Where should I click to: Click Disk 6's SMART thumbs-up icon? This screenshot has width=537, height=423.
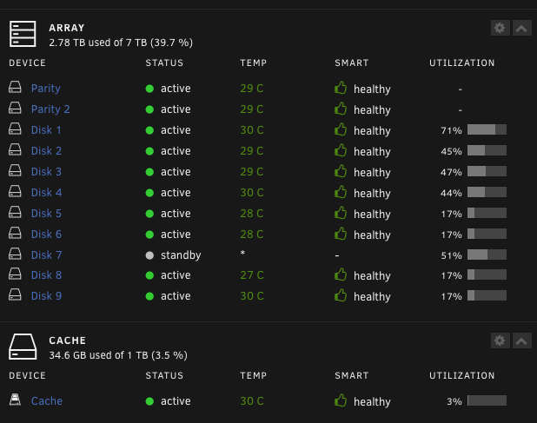(341, 235)
